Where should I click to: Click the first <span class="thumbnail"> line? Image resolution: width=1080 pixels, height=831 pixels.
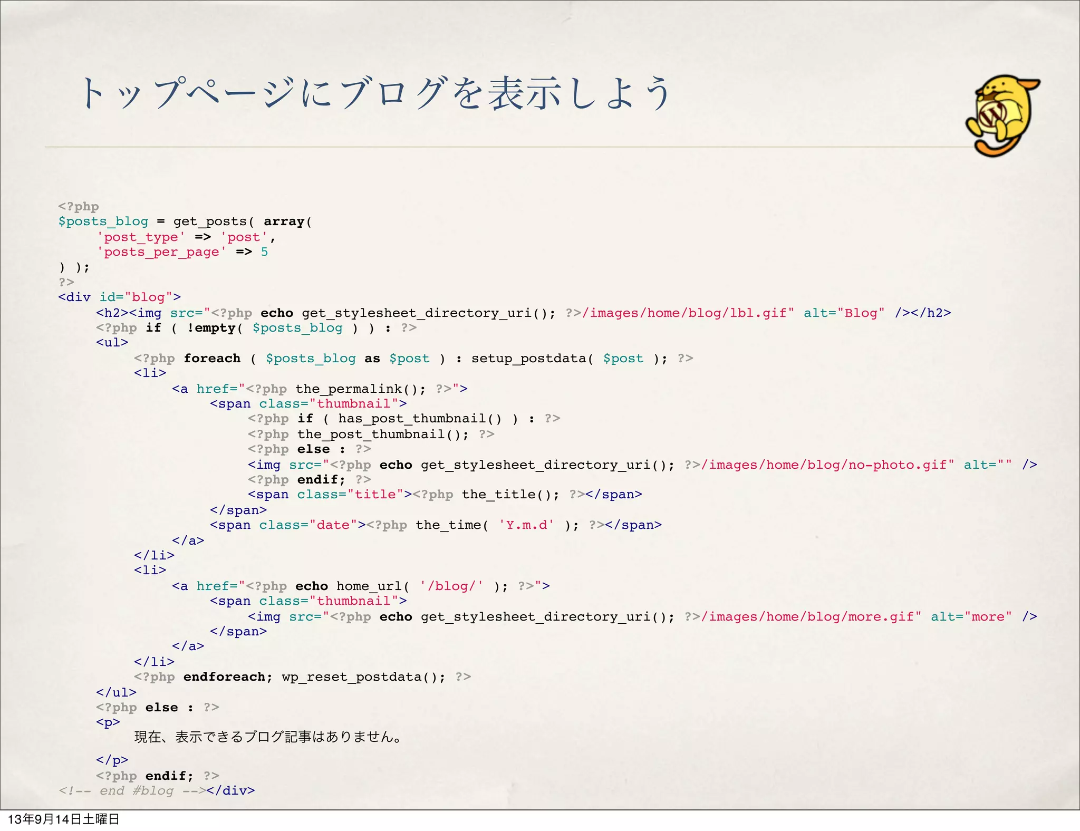point(308,404)
